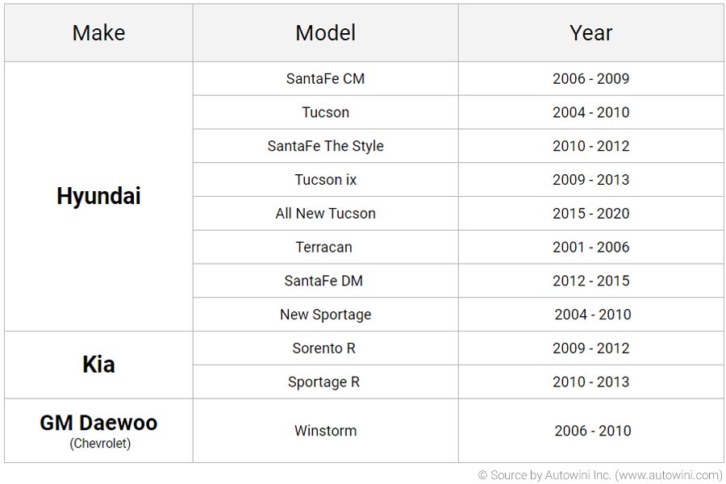Click the Make column header

point(98,33)
